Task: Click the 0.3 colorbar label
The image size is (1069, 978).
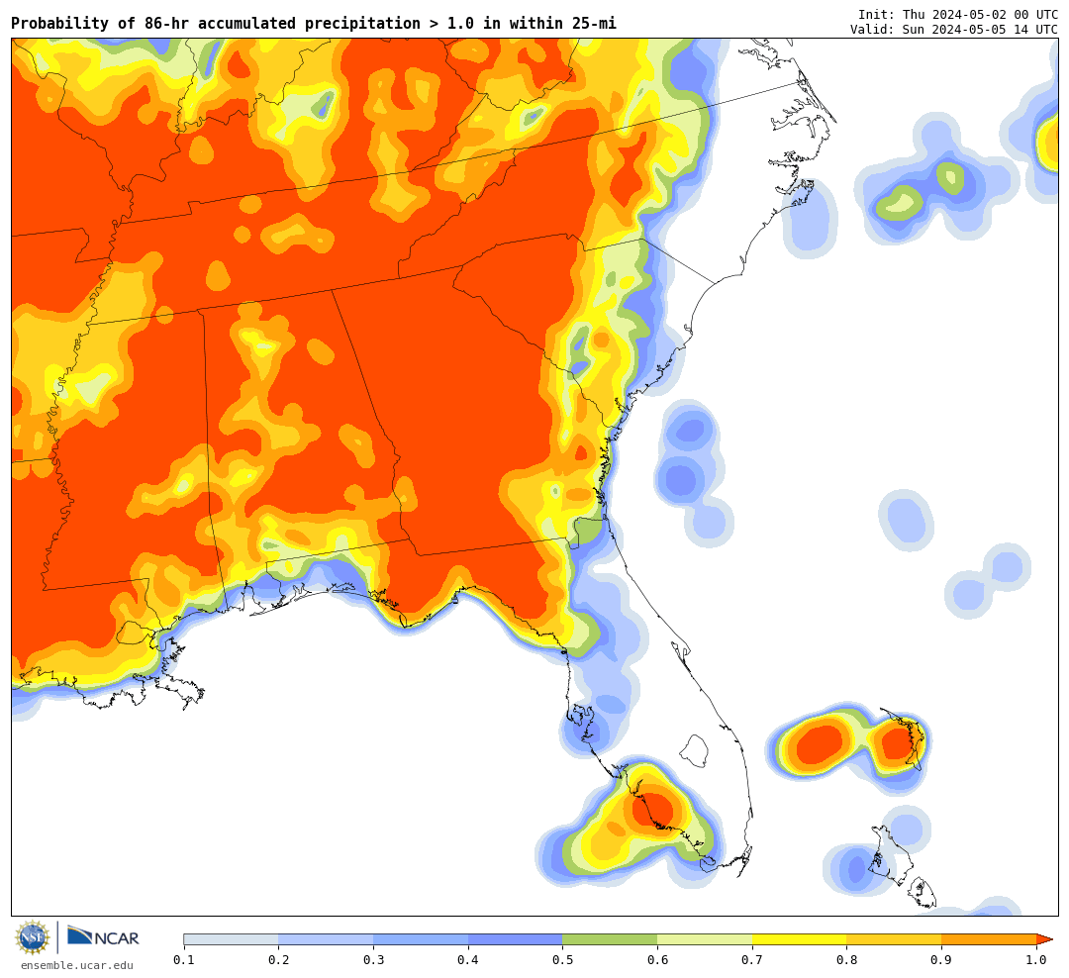Action: (373, 960)
